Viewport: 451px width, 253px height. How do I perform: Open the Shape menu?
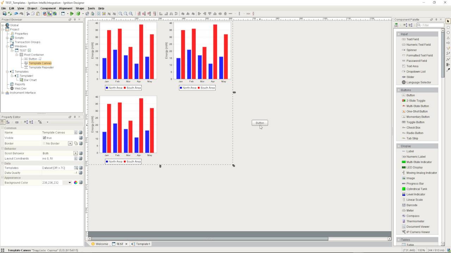[80, 8]
